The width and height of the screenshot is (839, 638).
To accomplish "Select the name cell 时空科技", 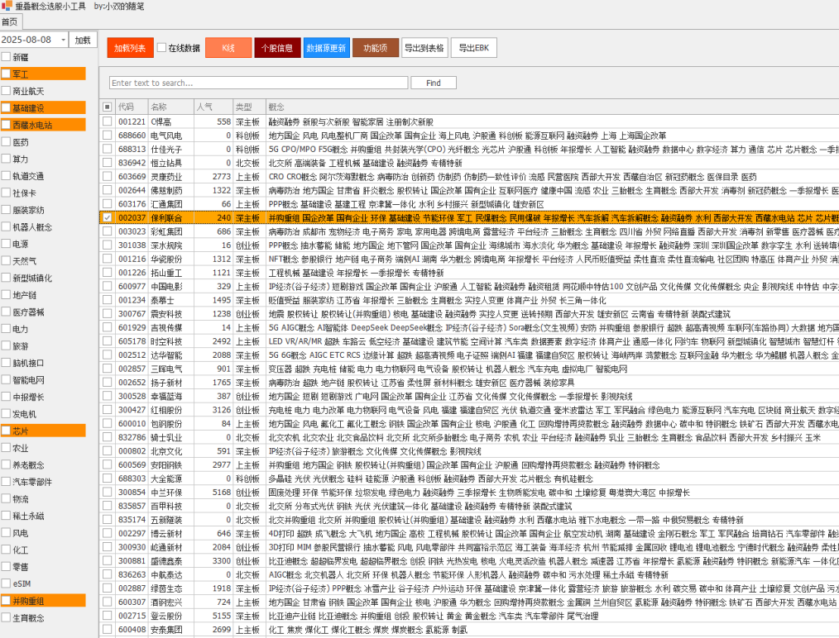I will (x=170, y=341).
